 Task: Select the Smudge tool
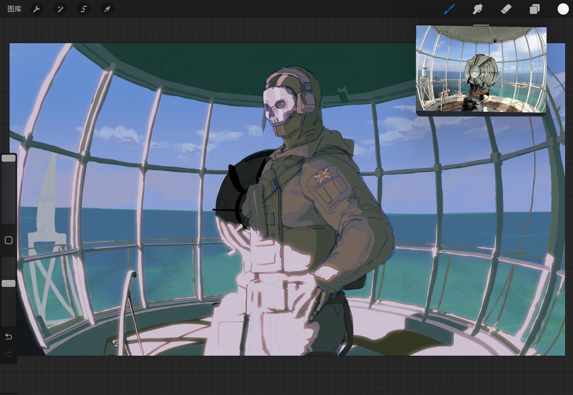(x=478, y=9)
